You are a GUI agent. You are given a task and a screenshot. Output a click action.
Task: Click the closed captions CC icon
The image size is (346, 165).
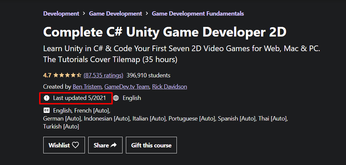(x=47, y=110)
